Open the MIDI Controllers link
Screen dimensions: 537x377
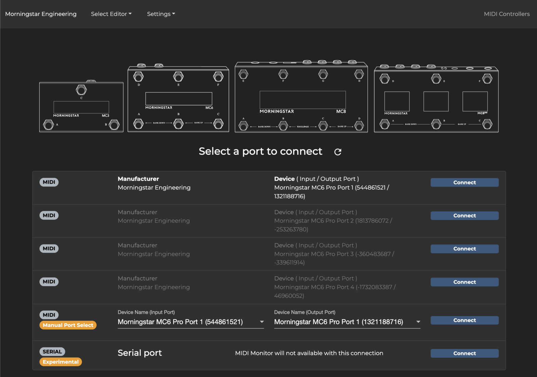coord(506,14)
